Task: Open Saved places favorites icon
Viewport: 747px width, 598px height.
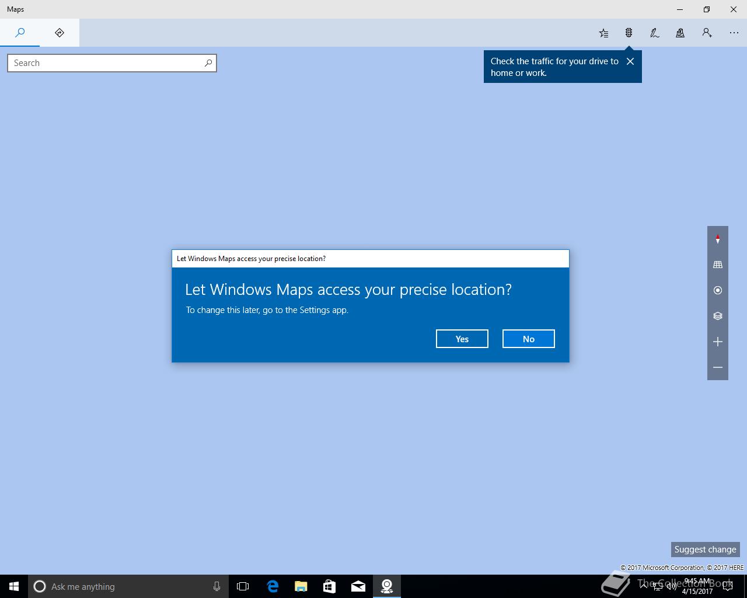Action: pyautogui.click(x=604, y=33)
